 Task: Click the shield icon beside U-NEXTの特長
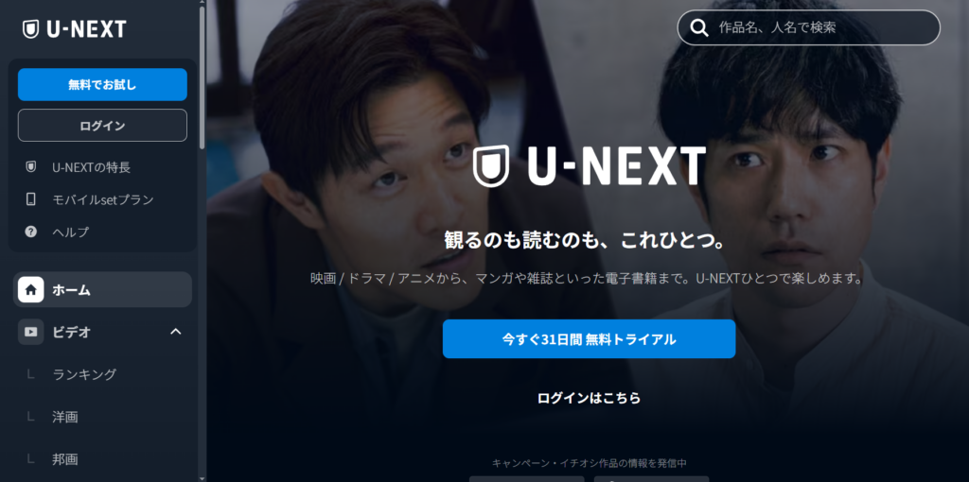click(30, 166)
